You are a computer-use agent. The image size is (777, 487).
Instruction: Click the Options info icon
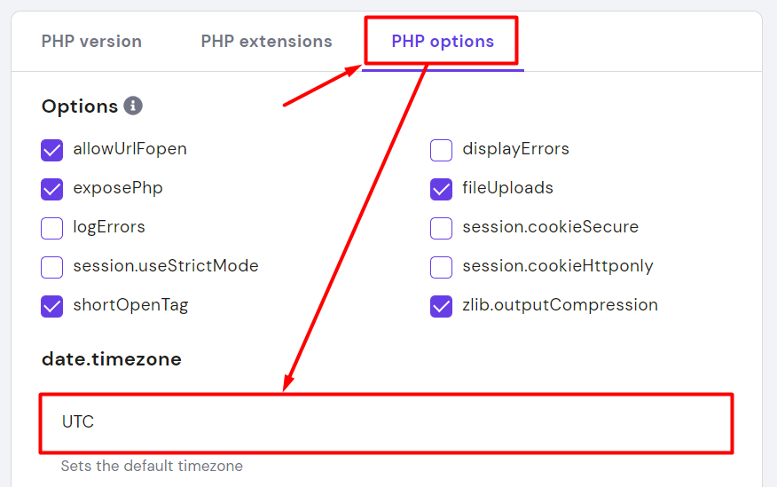pyautogui.click(x=133, y=106)
